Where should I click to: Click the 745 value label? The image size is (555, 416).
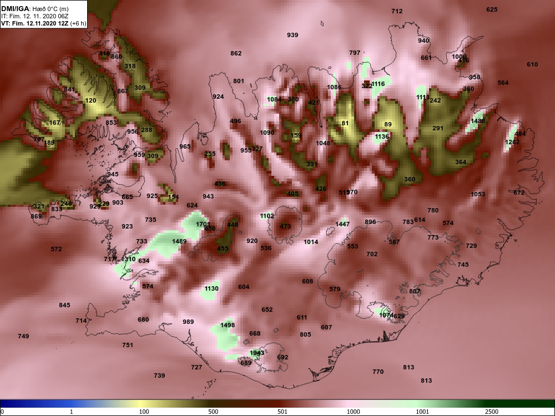463,265
